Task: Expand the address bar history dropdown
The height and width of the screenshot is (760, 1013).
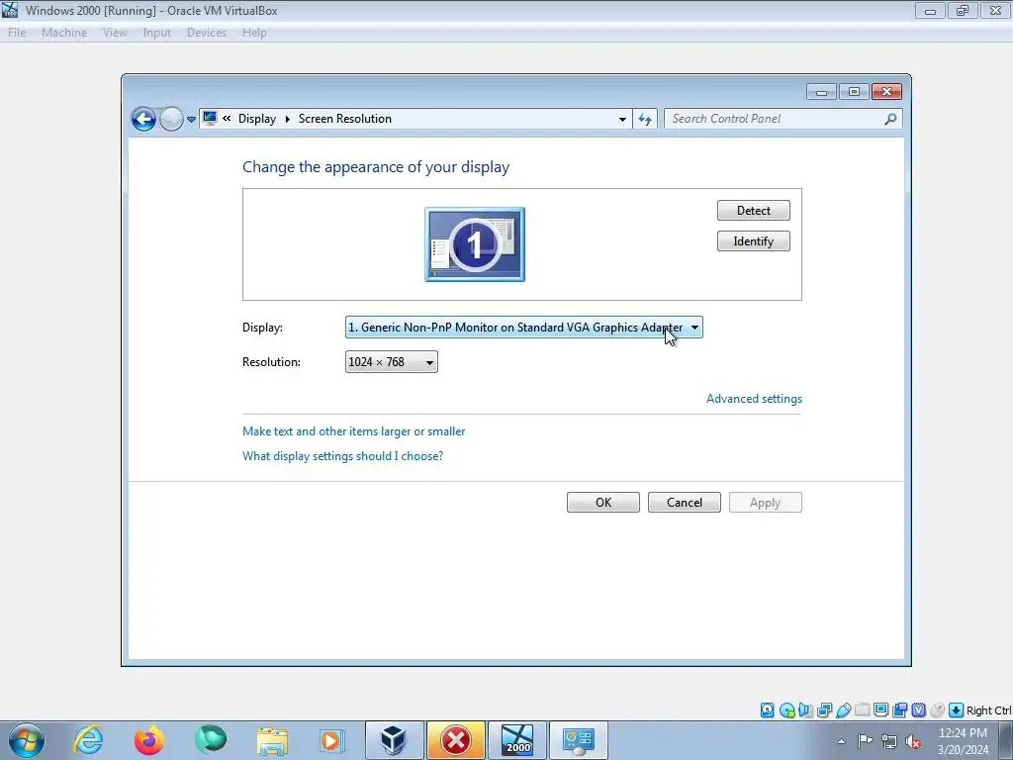Action: pyautogui.click(x=622, y=119)
